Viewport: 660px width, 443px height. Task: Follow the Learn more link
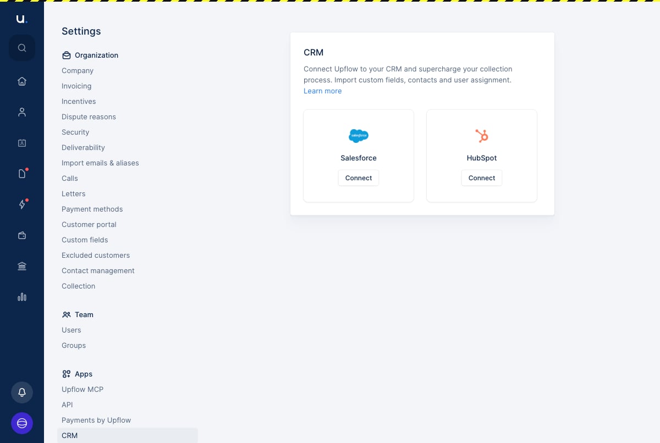tap(322, 91)
